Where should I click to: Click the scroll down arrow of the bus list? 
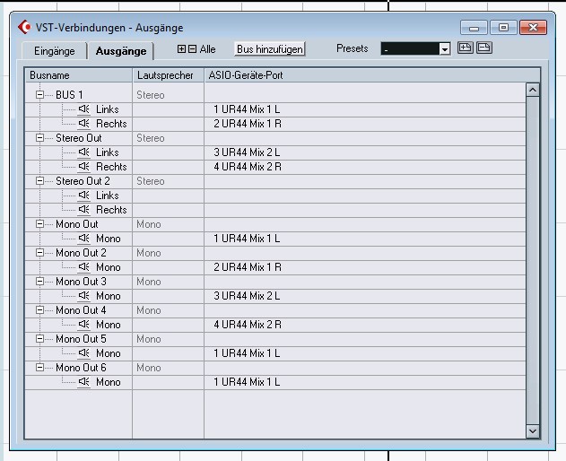[533, 431]
